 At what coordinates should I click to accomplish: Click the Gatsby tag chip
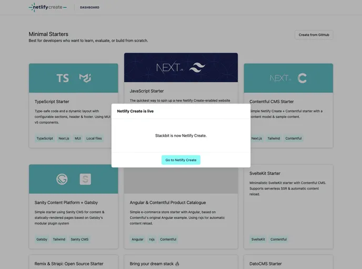42,239
